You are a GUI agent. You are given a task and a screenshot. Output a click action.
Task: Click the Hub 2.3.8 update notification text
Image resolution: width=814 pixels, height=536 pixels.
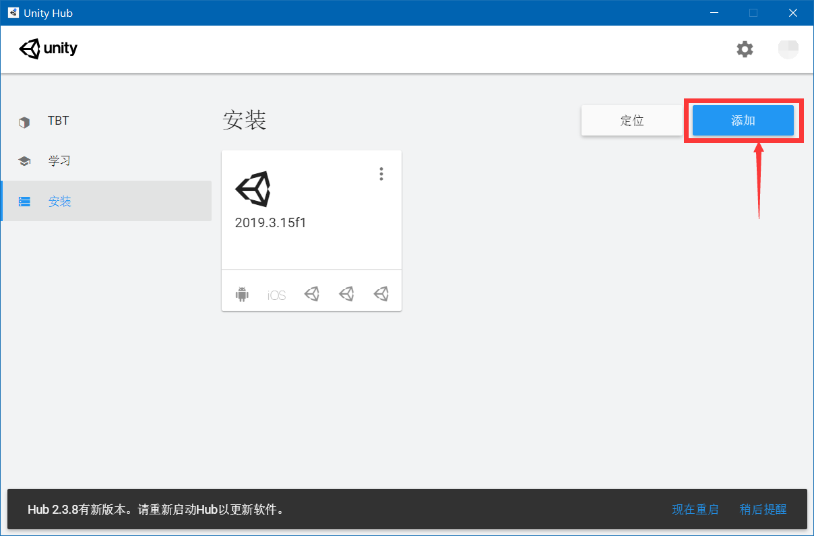(156, 510)
